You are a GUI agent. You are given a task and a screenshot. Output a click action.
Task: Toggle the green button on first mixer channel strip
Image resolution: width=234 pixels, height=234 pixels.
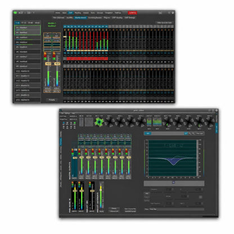click(80, 154)
